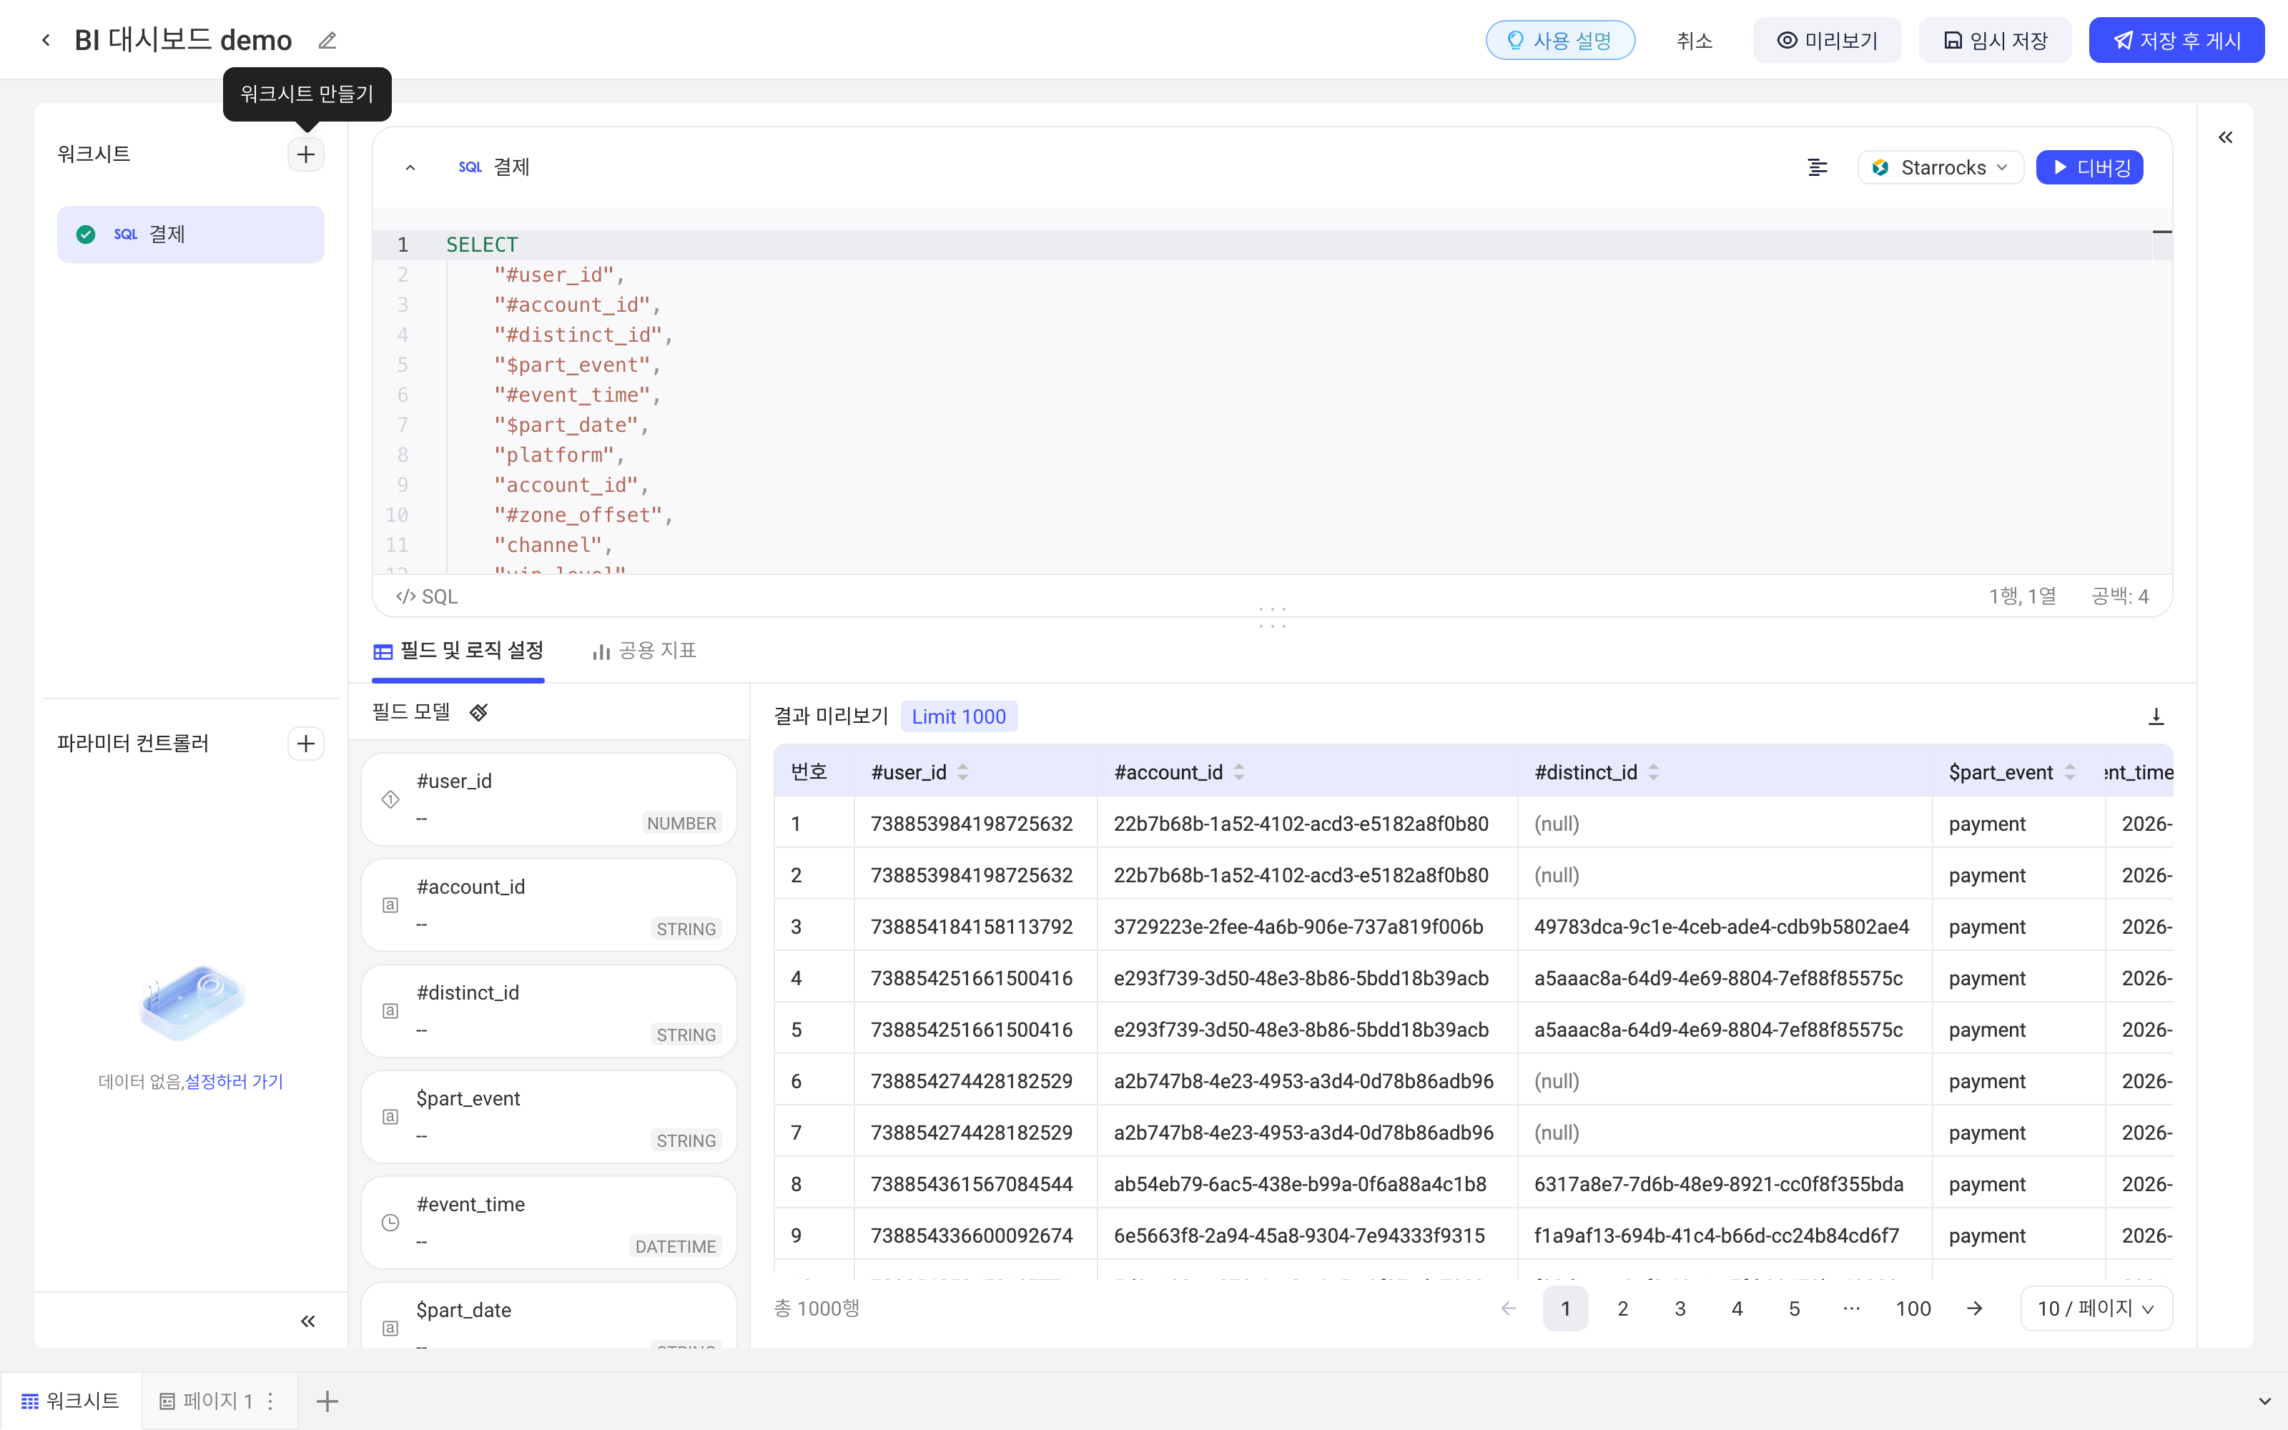The image size is (2288, 1430).
Task: Open the #user_id field card
Action: point(548,799)
